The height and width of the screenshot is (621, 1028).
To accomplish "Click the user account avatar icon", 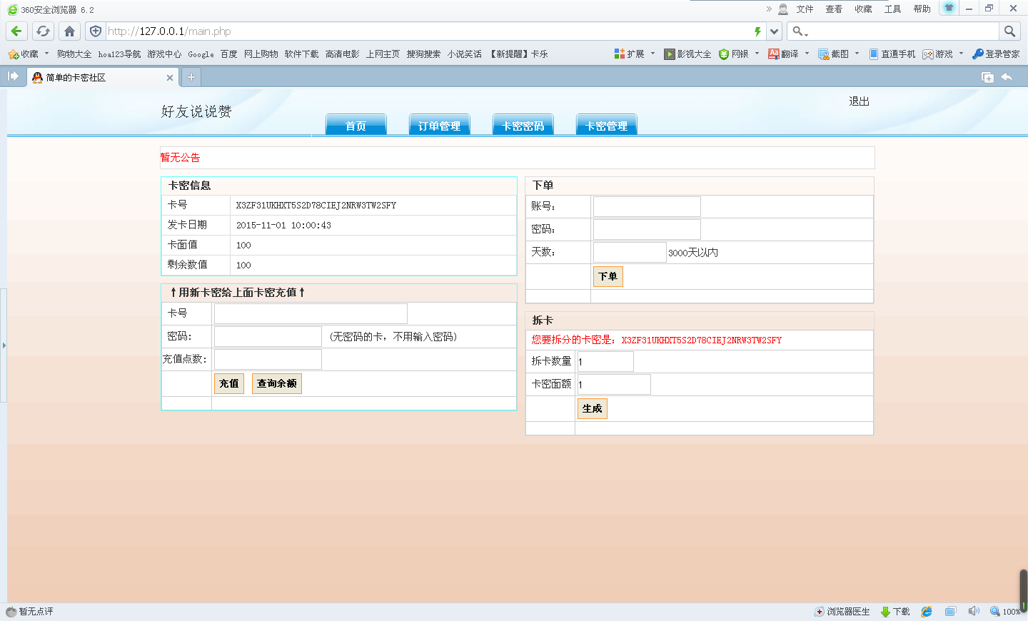I will (x=783, y=9).
